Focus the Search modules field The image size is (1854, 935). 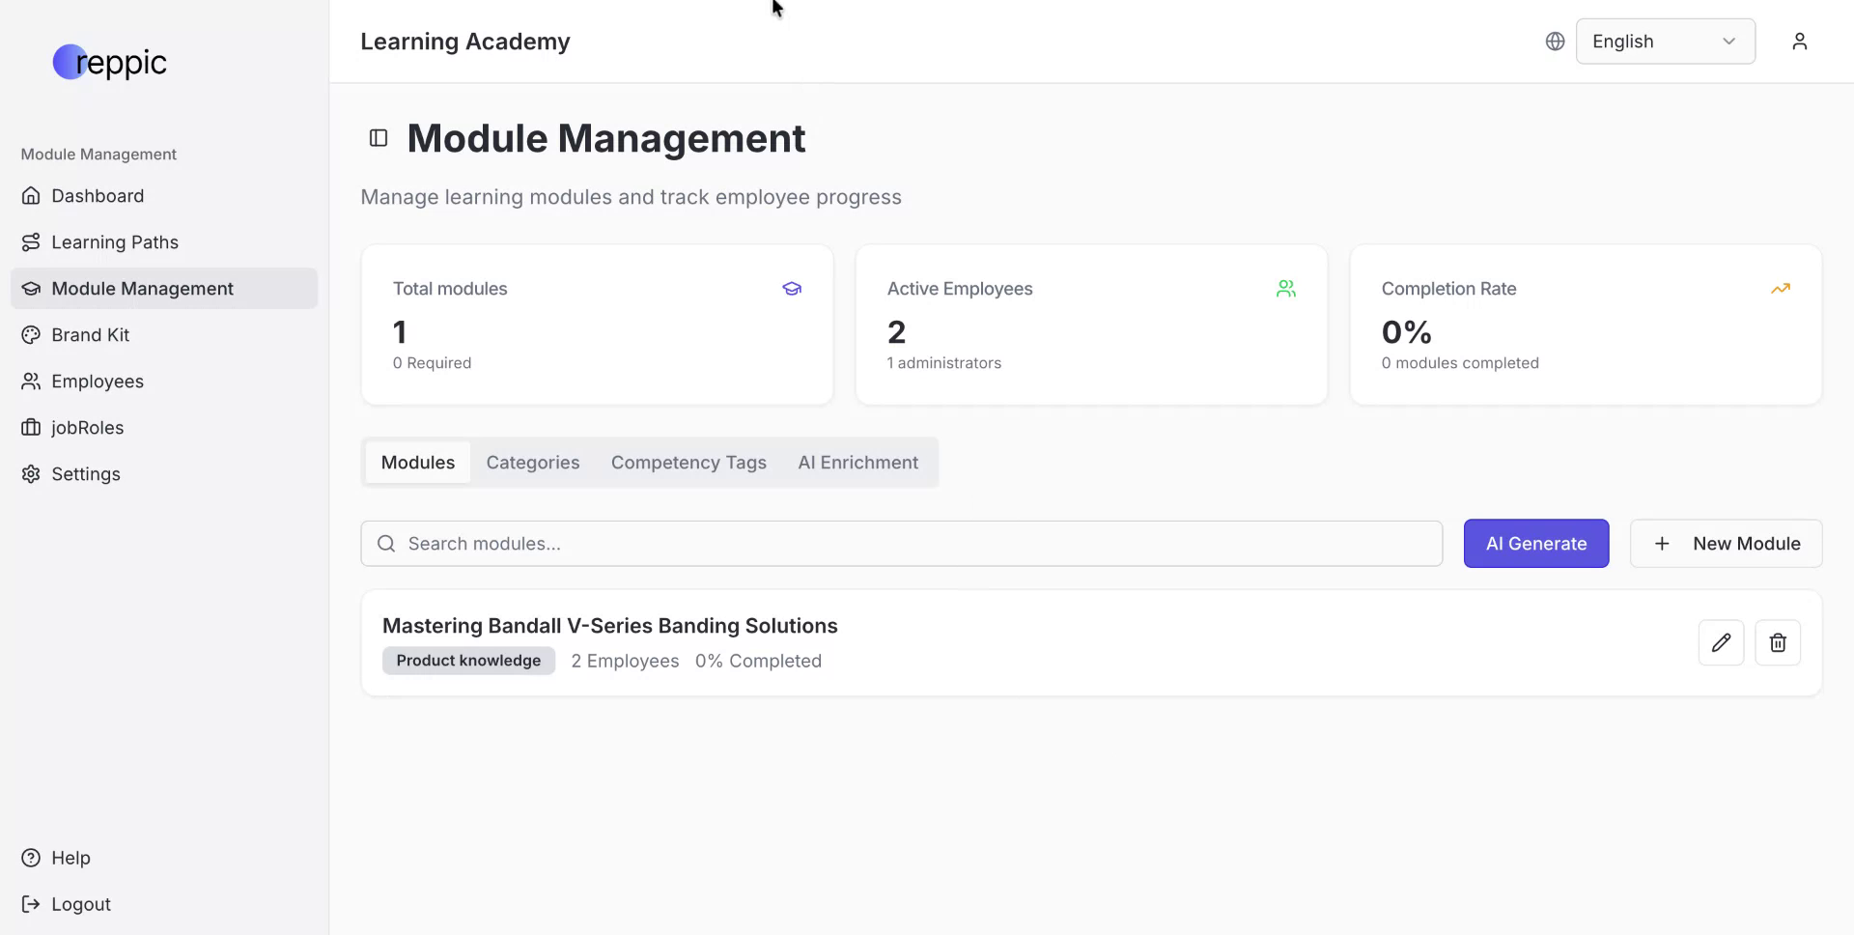tap(901, 544)
